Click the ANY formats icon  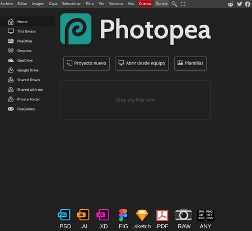(x=206, y=215)
